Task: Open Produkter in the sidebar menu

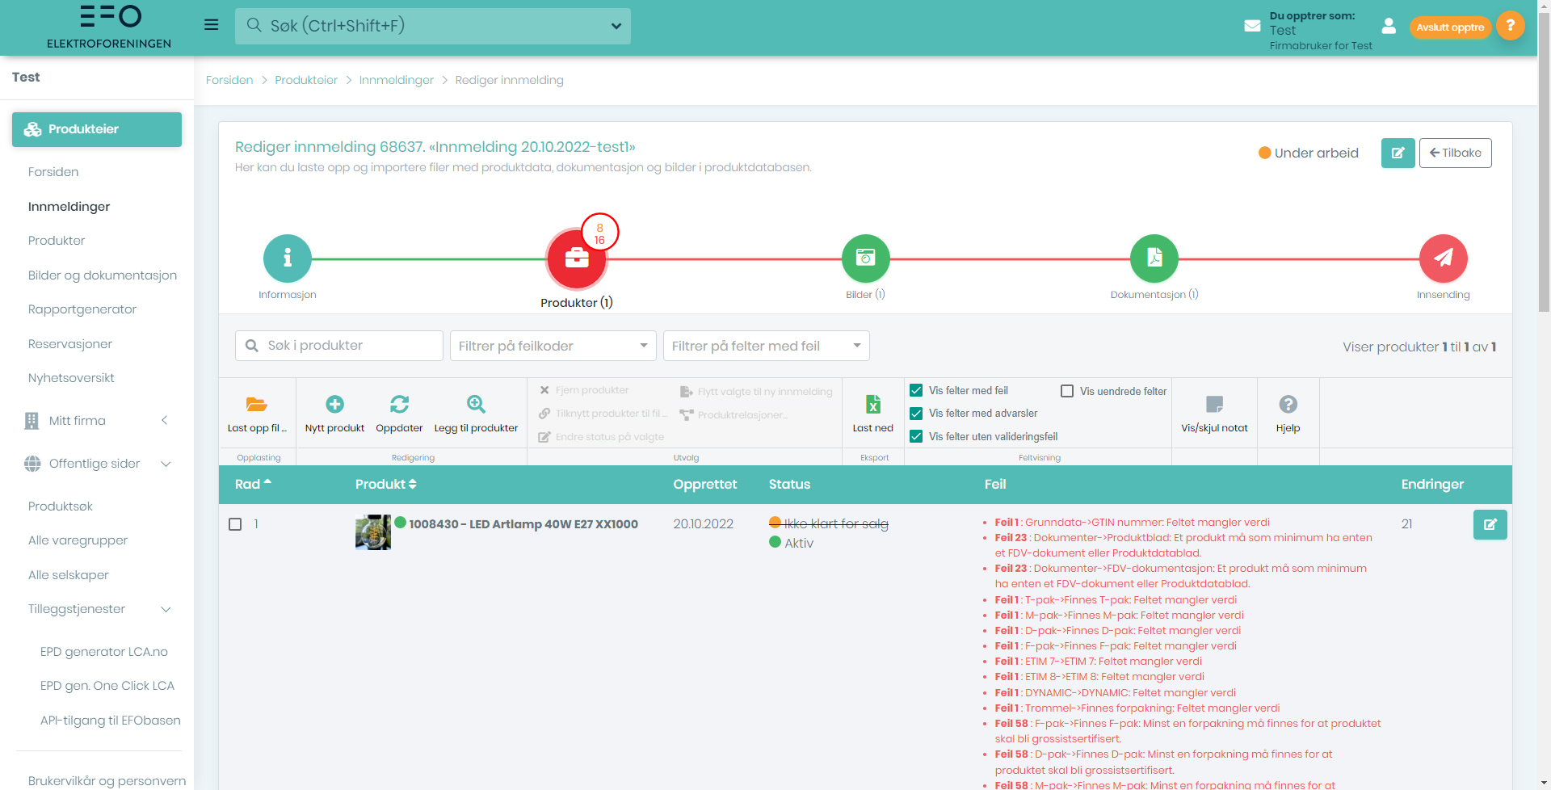Action: [x=57, y=241]
